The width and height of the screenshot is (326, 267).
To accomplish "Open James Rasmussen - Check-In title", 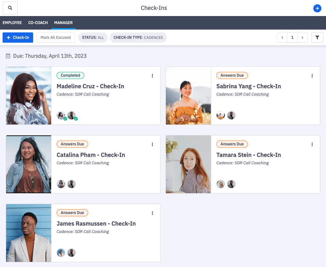I will [x=96, y=224].
